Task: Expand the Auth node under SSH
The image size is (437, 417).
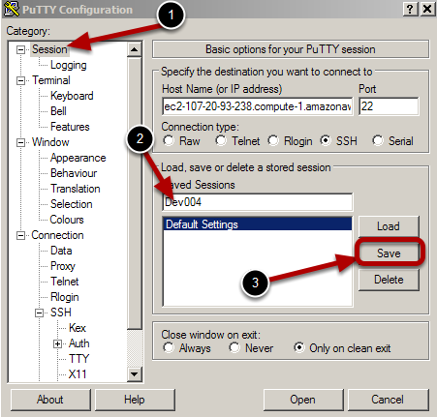Action: pyautogui.click(x=57, y=343)
